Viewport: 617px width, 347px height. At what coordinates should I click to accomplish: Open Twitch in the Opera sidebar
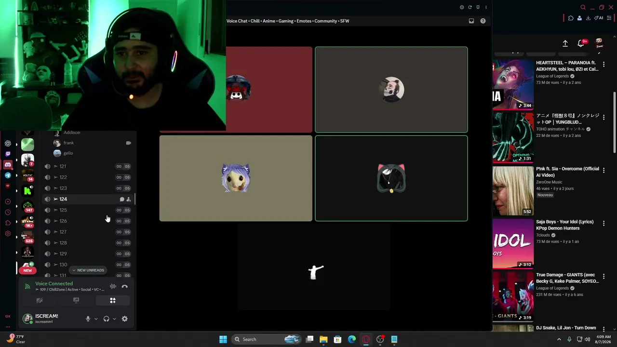click(8, 154)
